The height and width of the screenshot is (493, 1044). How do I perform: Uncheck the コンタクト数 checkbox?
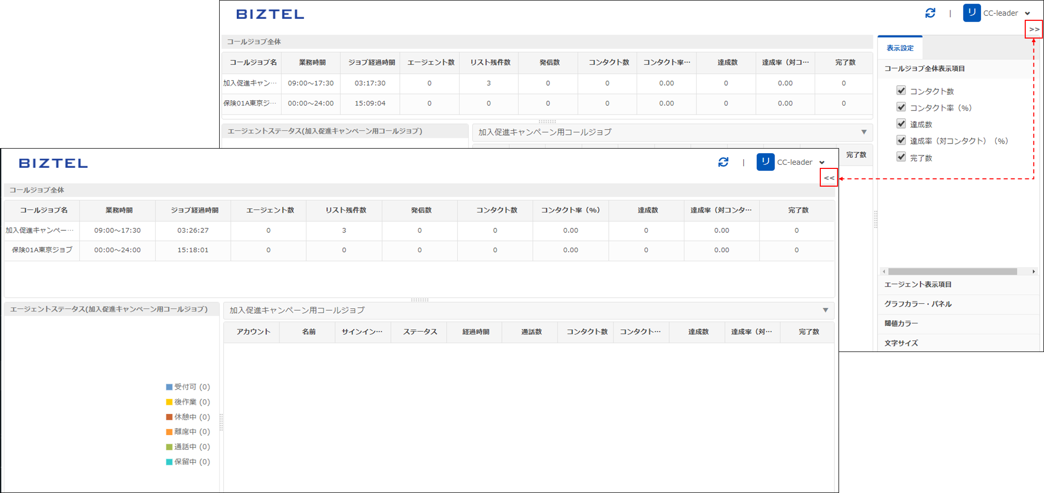[x=901, y=91]
